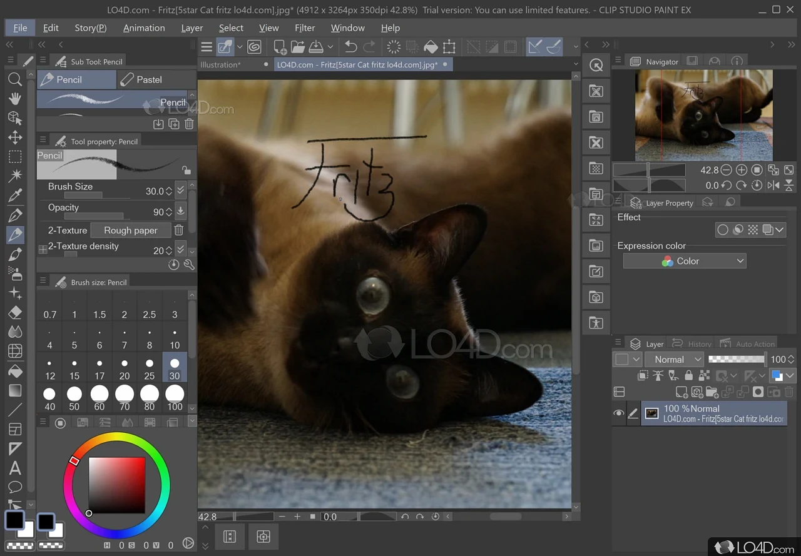Image resolution: width=801 pixels, height=556 pixels.
Task: Toggle Clip to layer below icon
Action: pyautogui.click(x=643, y=376)
